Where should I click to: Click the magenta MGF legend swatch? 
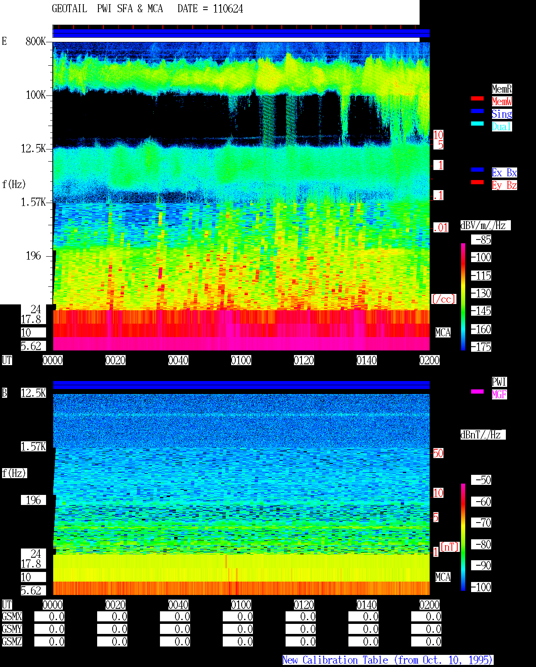coord(477,391)
